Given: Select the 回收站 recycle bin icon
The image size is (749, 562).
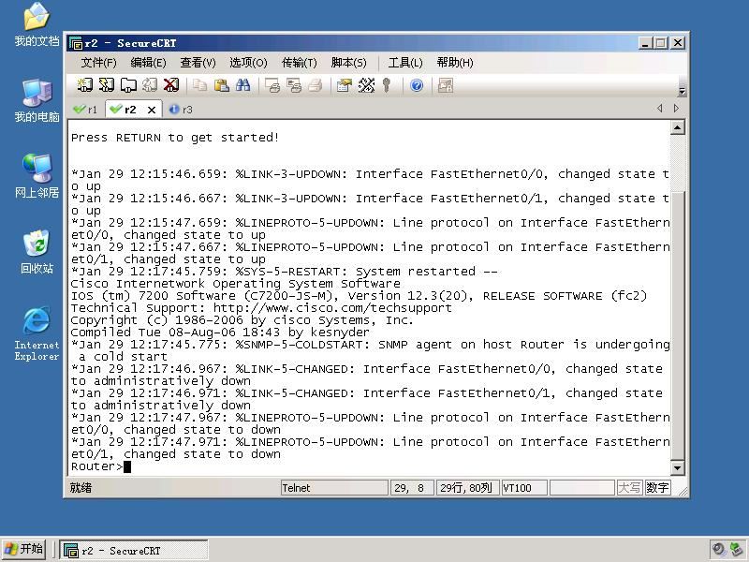Looking at the screenshot, I should click(37, 252).
